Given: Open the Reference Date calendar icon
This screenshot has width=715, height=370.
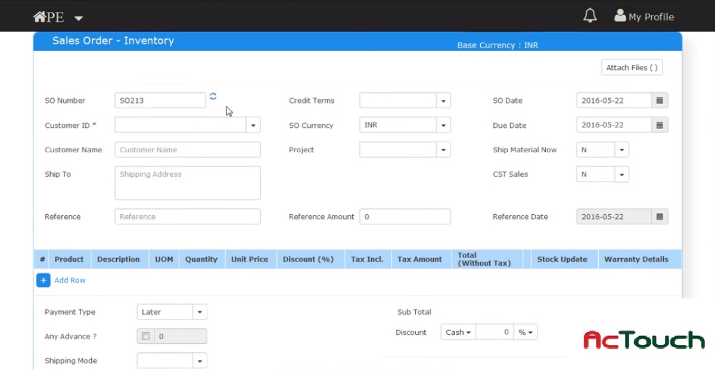Looking at the screenshot, I should pyautogui.click(x=659, y=217).
